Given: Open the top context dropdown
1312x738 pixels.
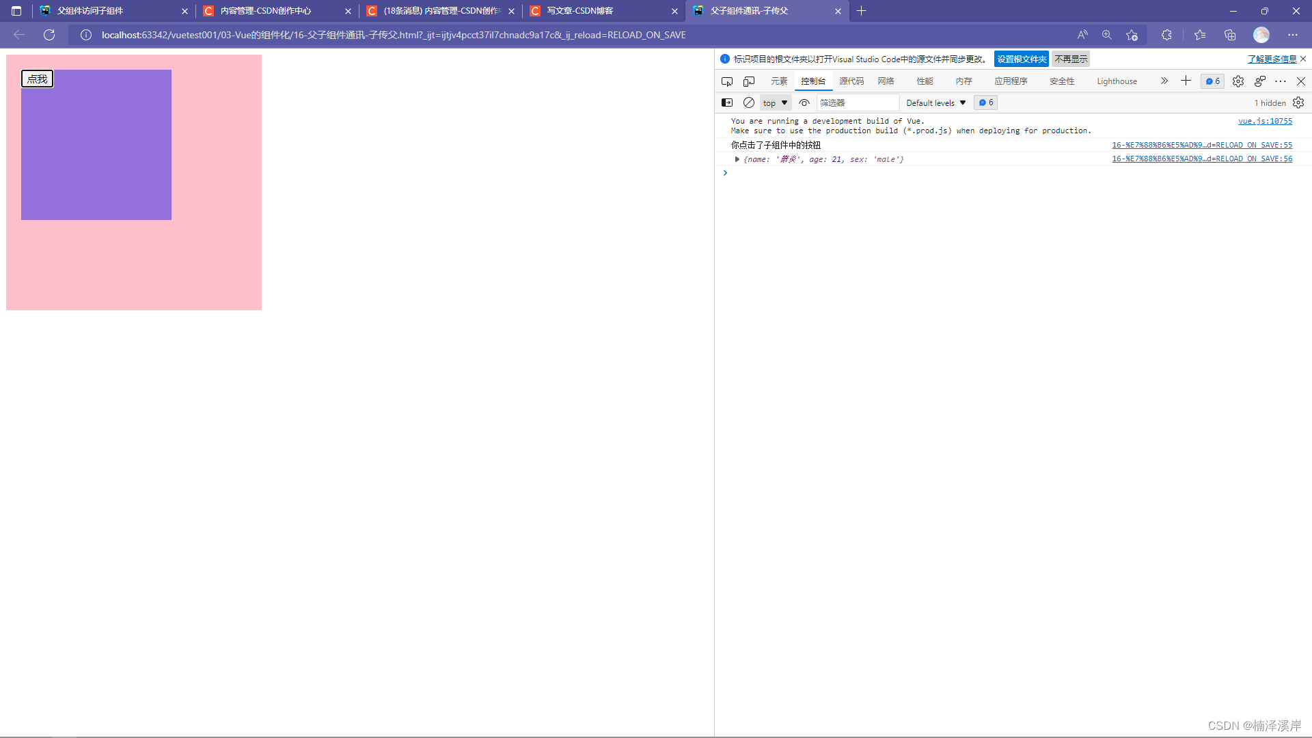Looking at the screenshot, I should (775, 102).
